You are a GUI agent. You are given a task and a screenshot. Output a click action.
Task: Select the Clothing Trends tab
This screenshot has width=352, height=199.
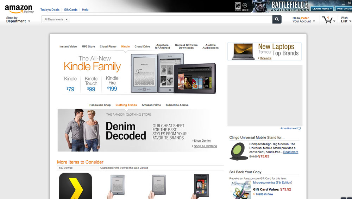(126, 105)
